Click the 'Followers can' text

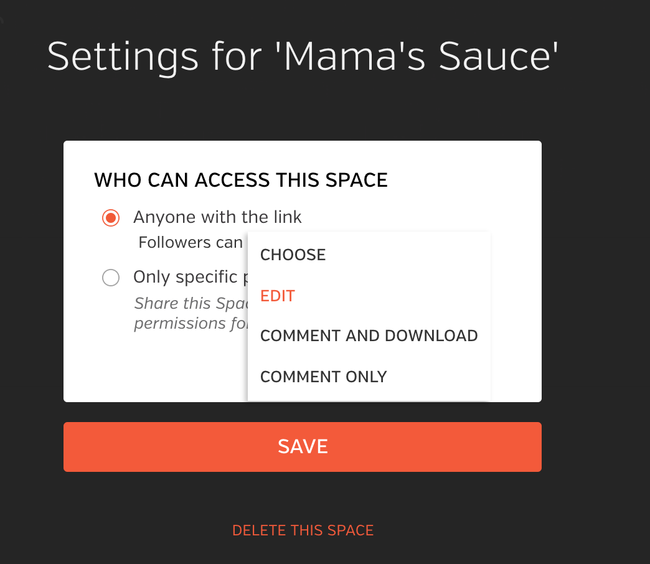(x=190, y=242)
